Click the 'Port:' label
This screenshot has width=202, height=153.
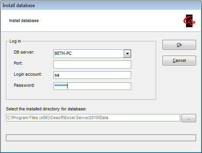point(18,63)
